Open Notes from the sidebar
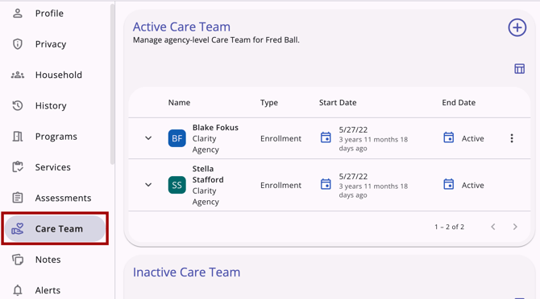540x299 pixels. [x=55, y=260]
